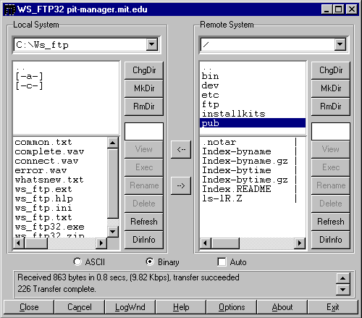Open the local directory dropdown C:\Ws_ftp
Image resolution: width=362 pixels, height=318 pixels.
[152, 45]
